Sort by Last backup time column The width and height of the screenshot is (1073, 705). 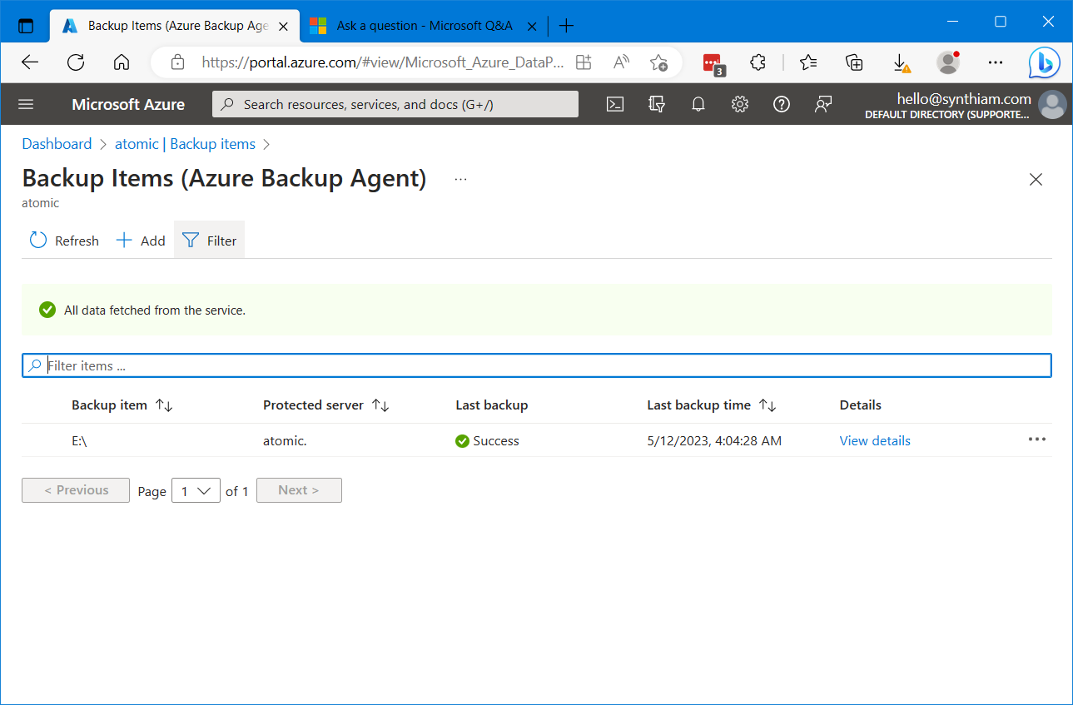[x=712, y=405]
